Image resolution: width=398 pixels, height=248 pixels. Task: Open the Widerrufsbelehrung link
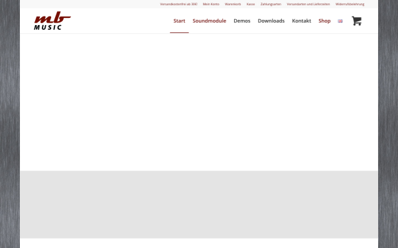tap(350, 4)
